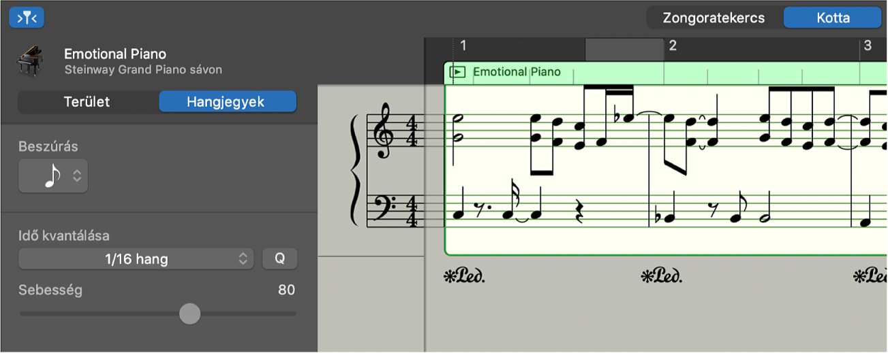Screen dimensions: 888x353
Task: Click bar 3 marker in ruler
Action: pyautogui.click(x=868, y=46)
